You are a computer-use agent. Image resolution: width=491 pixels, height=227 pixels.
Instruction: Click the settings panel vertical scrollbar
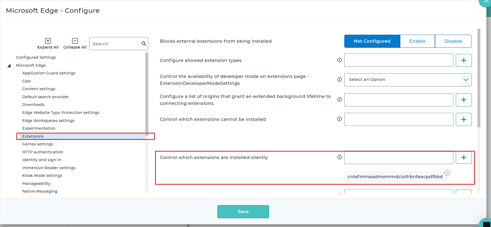(x=479, y=78)
